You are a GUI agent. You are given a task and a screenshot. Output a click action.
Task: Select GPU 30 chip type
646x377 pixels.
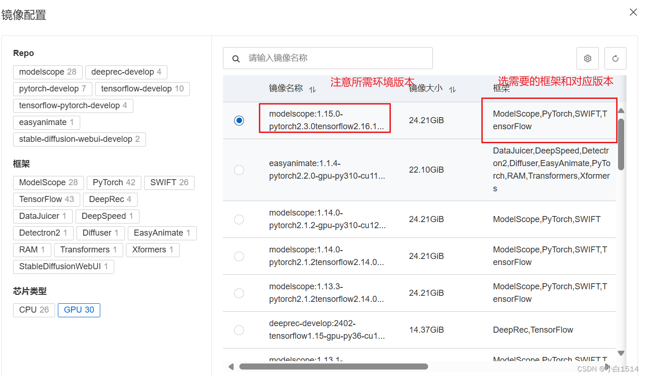pyautogui.click(x=79, y=310)
